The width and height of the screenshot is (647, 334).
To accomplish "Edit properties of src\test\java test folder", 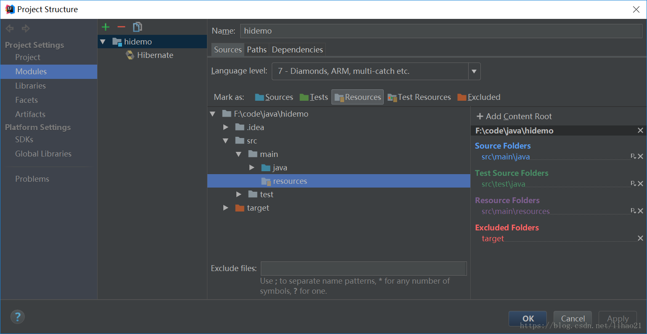I will 633,183.
